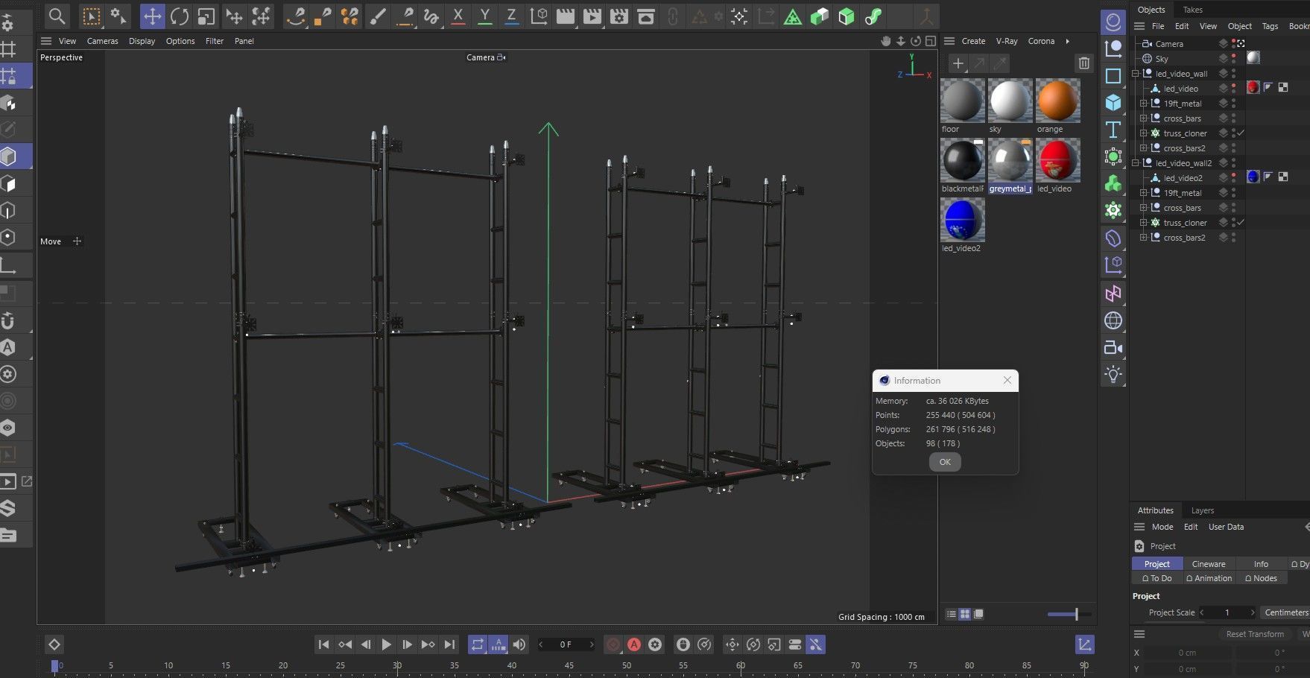Click current frame field 0 F

[566, 644]
